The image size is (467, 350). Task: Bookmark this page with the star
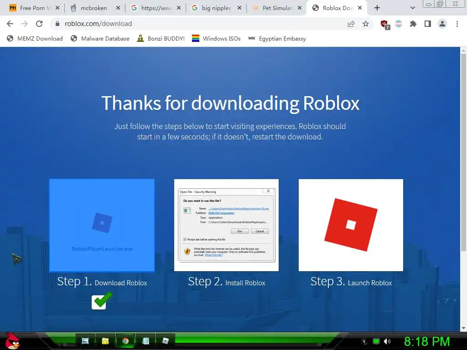(366, 24)
